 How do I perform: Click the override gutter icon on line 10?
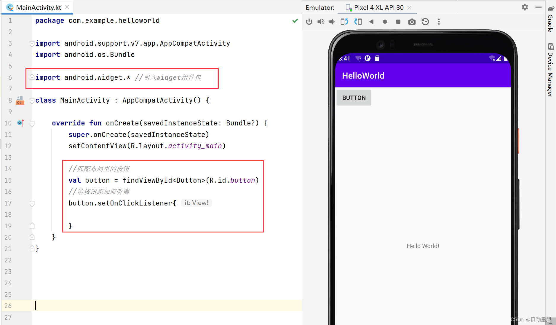20,123
